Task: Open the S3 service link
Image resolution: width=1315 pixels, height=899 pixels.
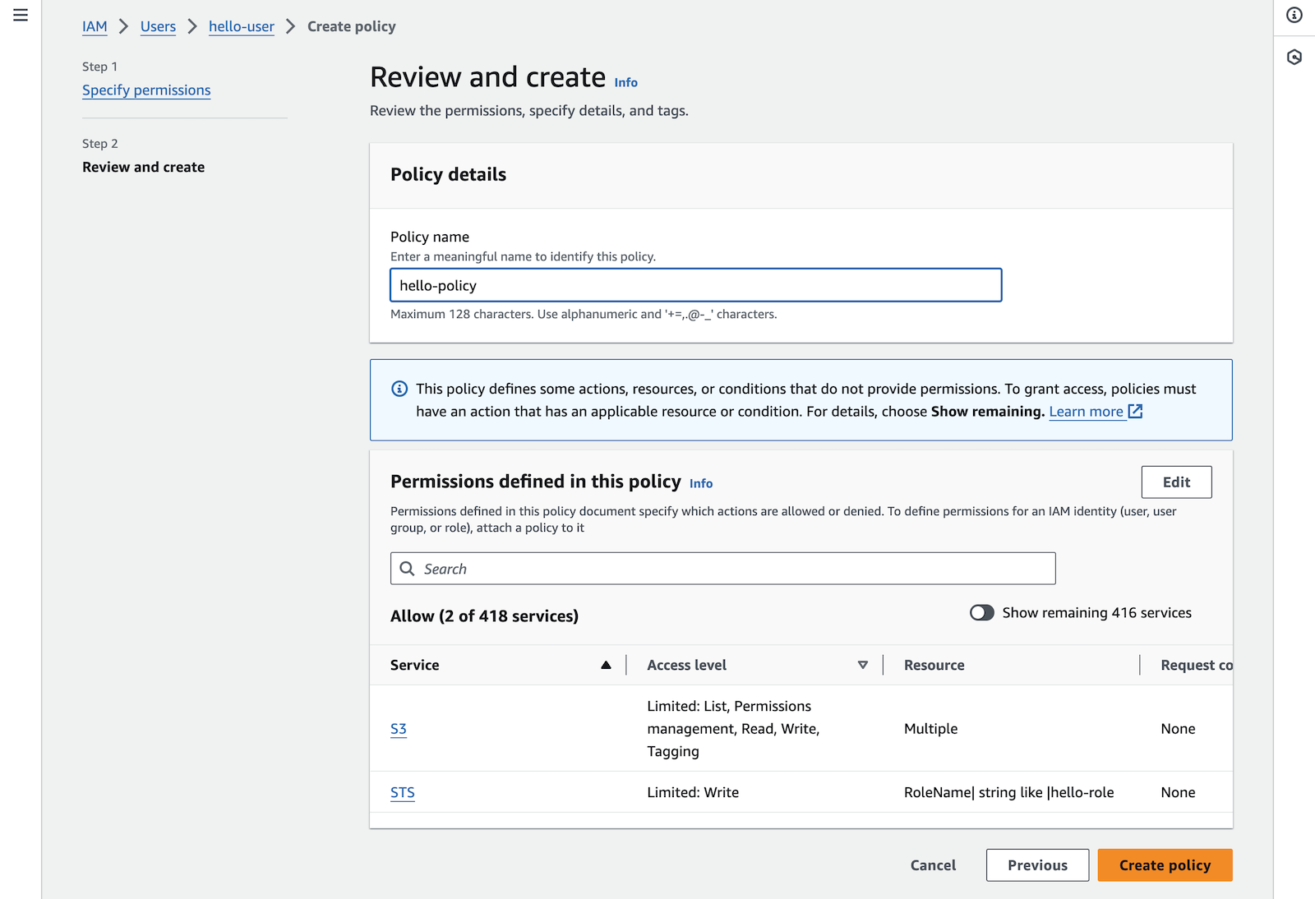Action: pyautogui.click(x=399, y=729)
